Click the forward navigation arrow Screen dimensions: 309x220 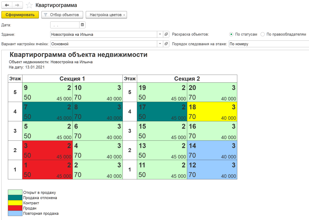[x=17, y=5]
